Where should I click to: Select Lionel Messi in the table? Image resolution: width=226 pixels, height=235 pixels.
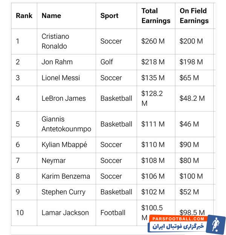point(61,78)
